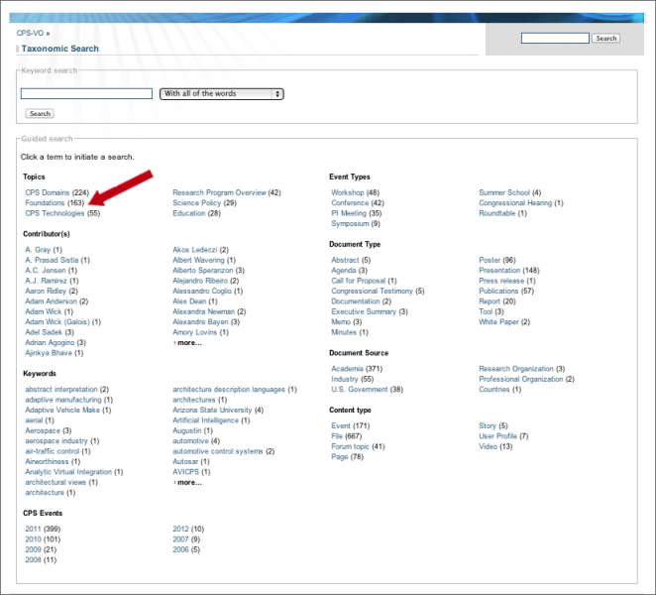Filter by Workshop event type

click(348, 192)
